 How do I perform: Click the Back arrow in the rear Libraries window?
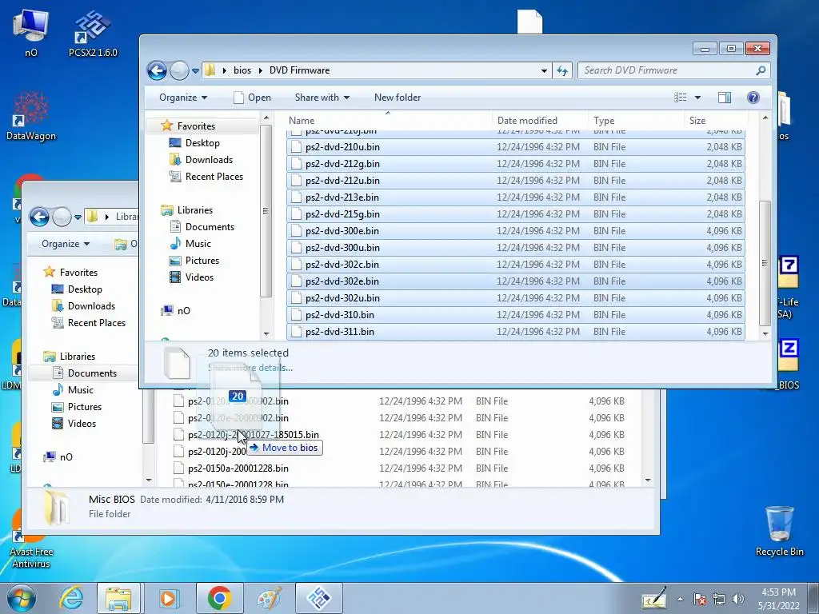click(x=39, y=217)
